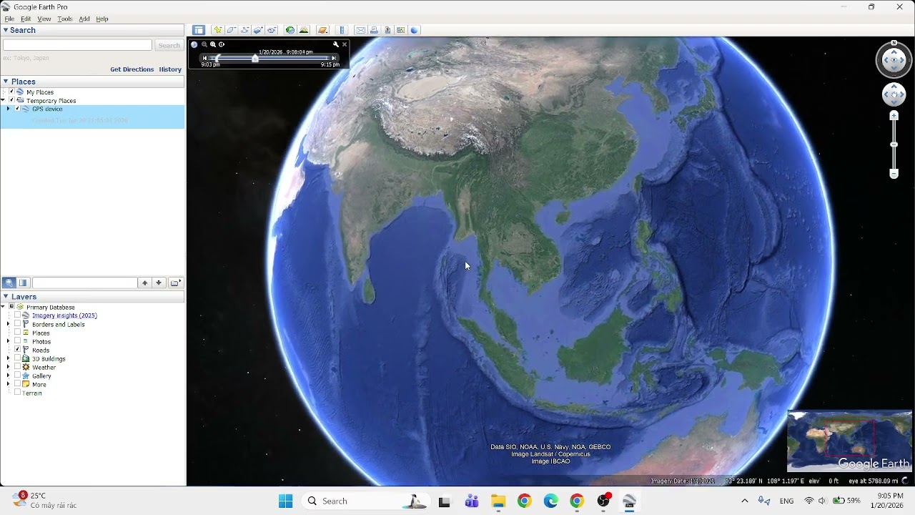
Task: Collapse Temporary Places tree node
Action: coord(3,100)
